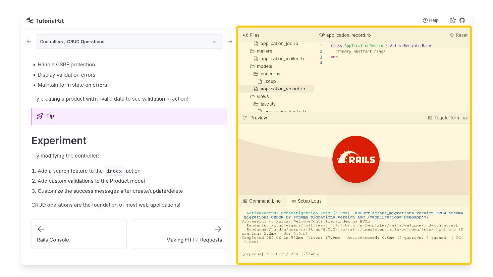
Task: Switch to the Setup Logs tab
Action: click(x=307, y=201)
